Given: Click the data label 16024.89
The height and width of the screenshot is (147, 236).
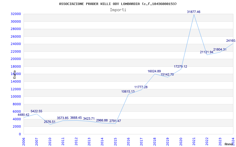Looking at the screenshot, I should tap(154, 71).
